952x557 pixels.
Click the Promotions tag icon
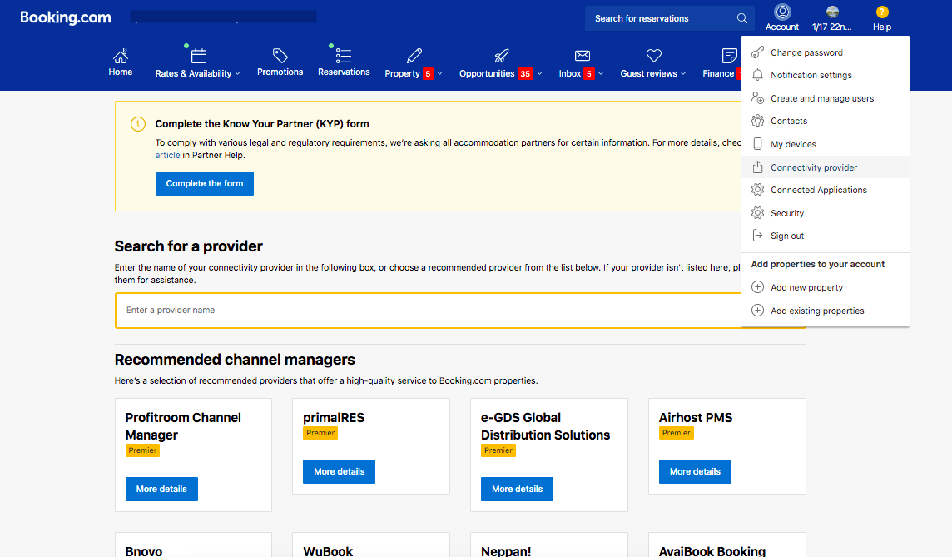(280, 55)
